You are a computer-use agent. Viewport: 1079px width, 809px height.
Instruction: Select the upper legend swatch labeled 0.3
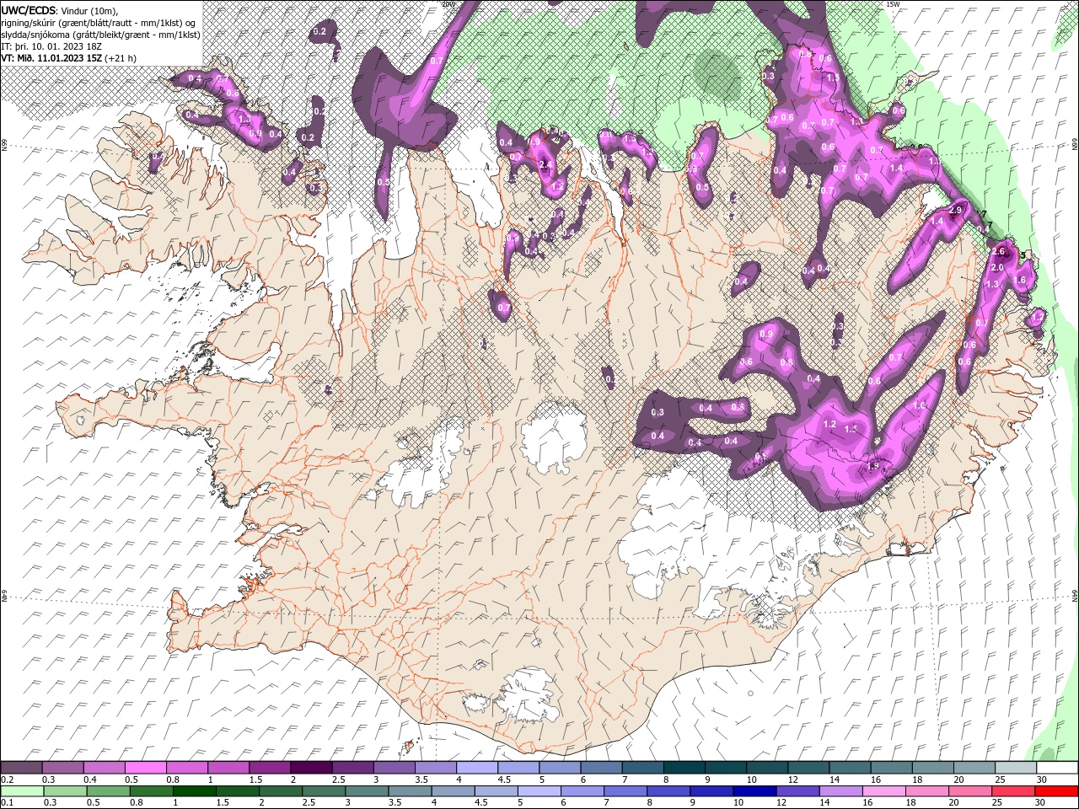click(62, 768)
